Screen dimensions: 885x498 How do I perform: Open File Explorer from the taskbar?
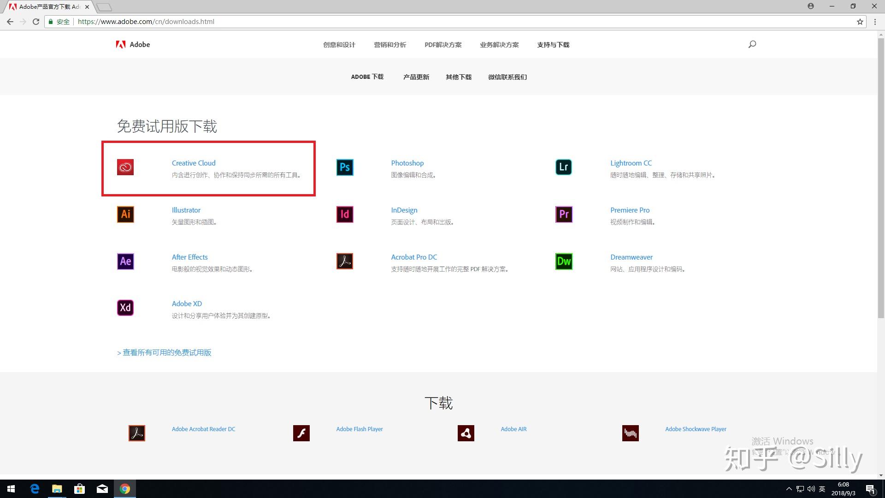(57, 489)
